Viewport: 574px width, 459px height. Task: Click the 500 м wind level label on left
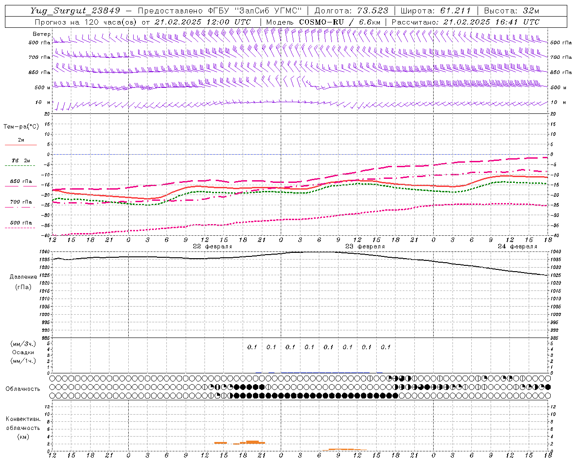click(x=43, y=87)
